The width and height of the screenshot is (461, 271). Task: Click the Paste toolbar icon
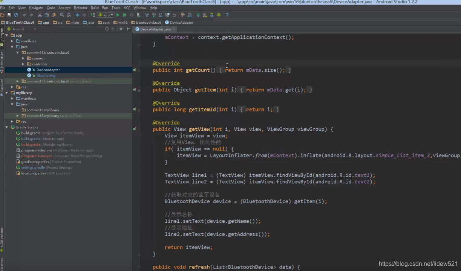pyautogui.click(x=53, y=15)
